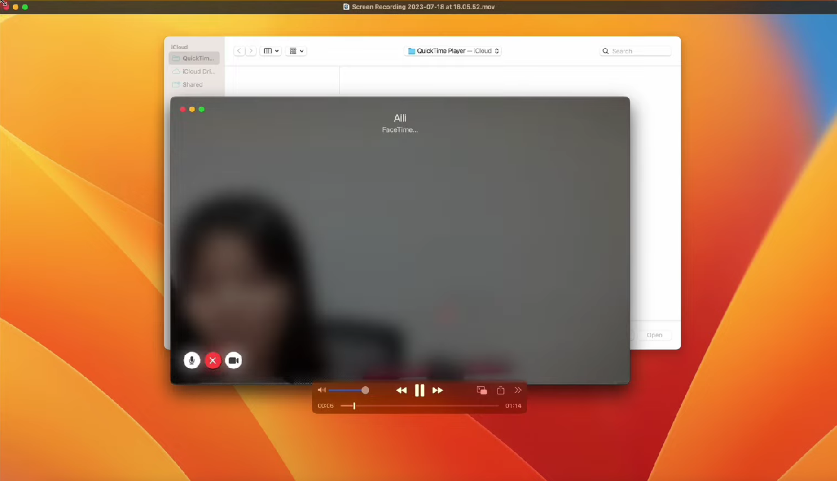Go back in the Open dialog
Screen dimensions: 837x481
(239, 51)
